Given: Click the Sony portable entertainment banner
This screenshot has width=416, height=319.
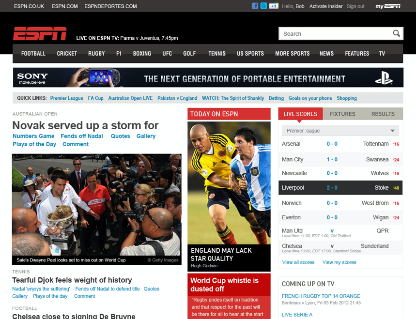Looking at the screenshot, I should pyautogui.click(x=208, y=77).
